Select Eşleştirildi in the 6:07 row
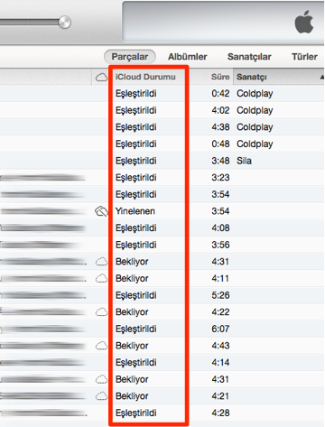 [x=136, y=329]
